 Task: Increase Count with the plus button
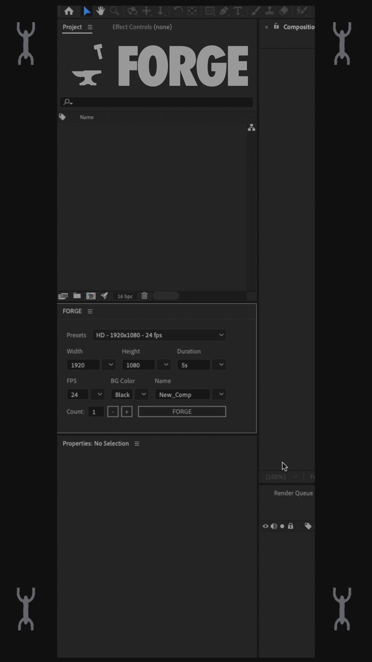127,412
